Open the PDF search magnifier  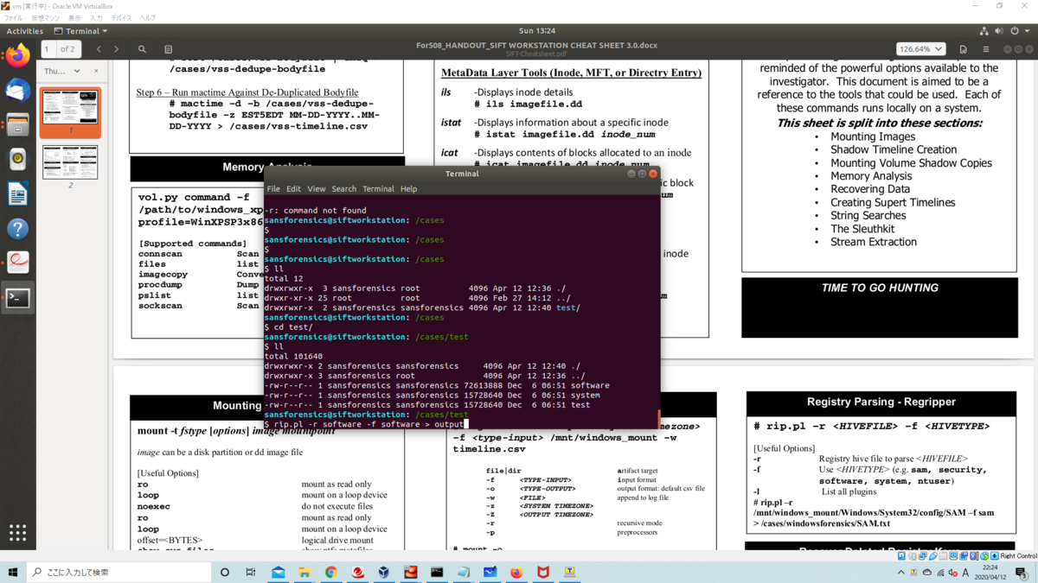142,49
